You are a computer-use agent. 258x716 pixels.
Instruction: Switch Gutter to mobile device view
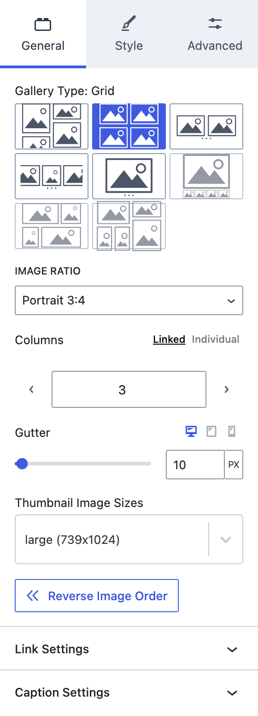tap(232, 432)
